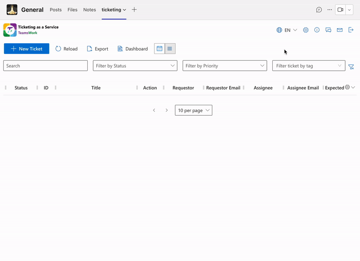
Task: Clear filters using the funnel icon
Action: (x=351, y=67)
